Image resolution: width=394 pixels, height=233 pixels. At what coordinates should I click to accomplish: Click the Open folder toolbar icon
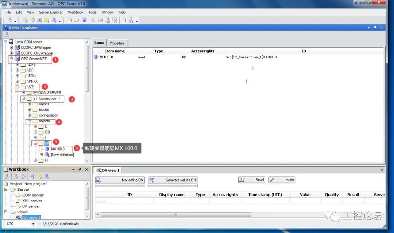[x=77, y=20]
